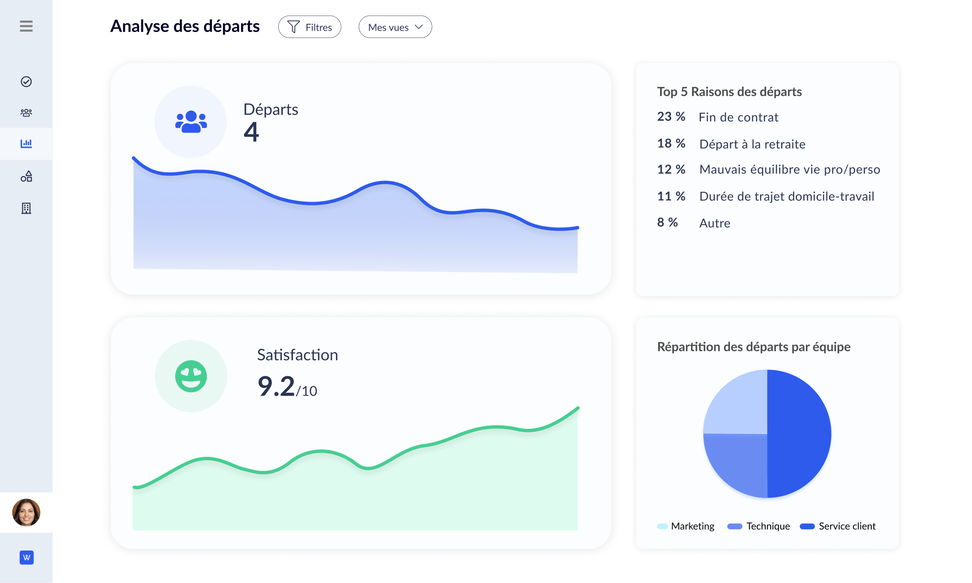972x583 pixels.
Task: Click the '12 %' percentage value
Action: pyautogui.click(x=671, y=170)
